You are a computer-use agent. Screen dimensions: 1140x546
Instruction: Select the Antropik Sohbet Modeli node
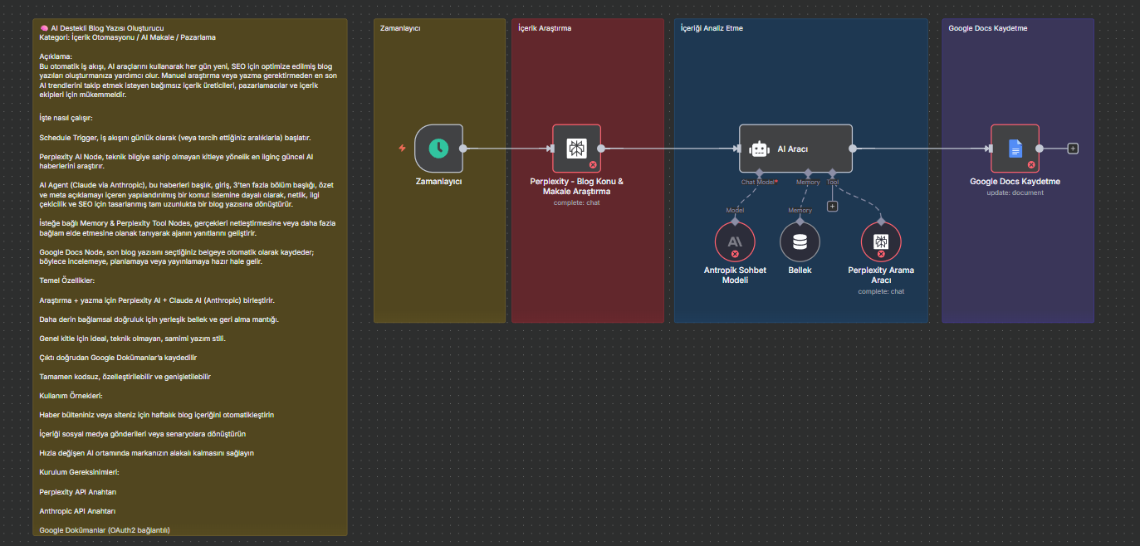(735, 241)
